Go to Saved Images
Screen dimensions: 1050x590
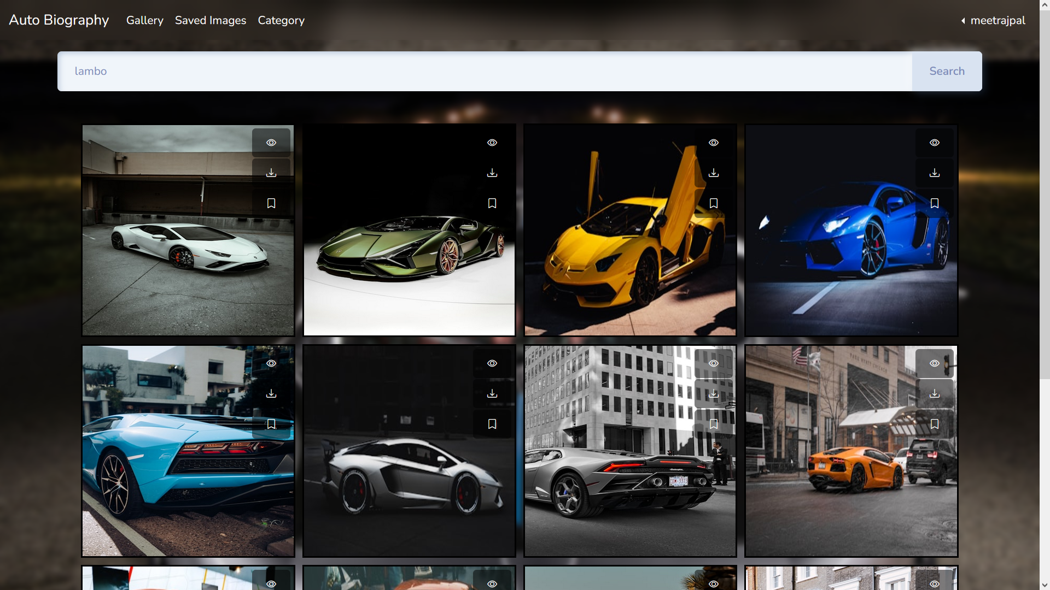(x=211, y=20)
